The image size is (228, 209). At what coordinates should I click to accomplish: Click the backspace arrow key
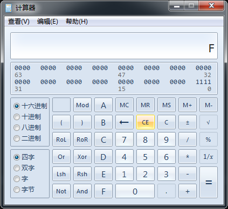tap(125, 122)
